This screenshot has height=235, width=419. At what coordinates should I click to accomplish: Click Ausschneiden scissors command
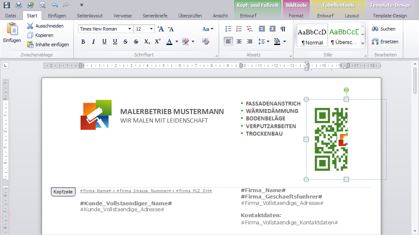coord(45,26)
